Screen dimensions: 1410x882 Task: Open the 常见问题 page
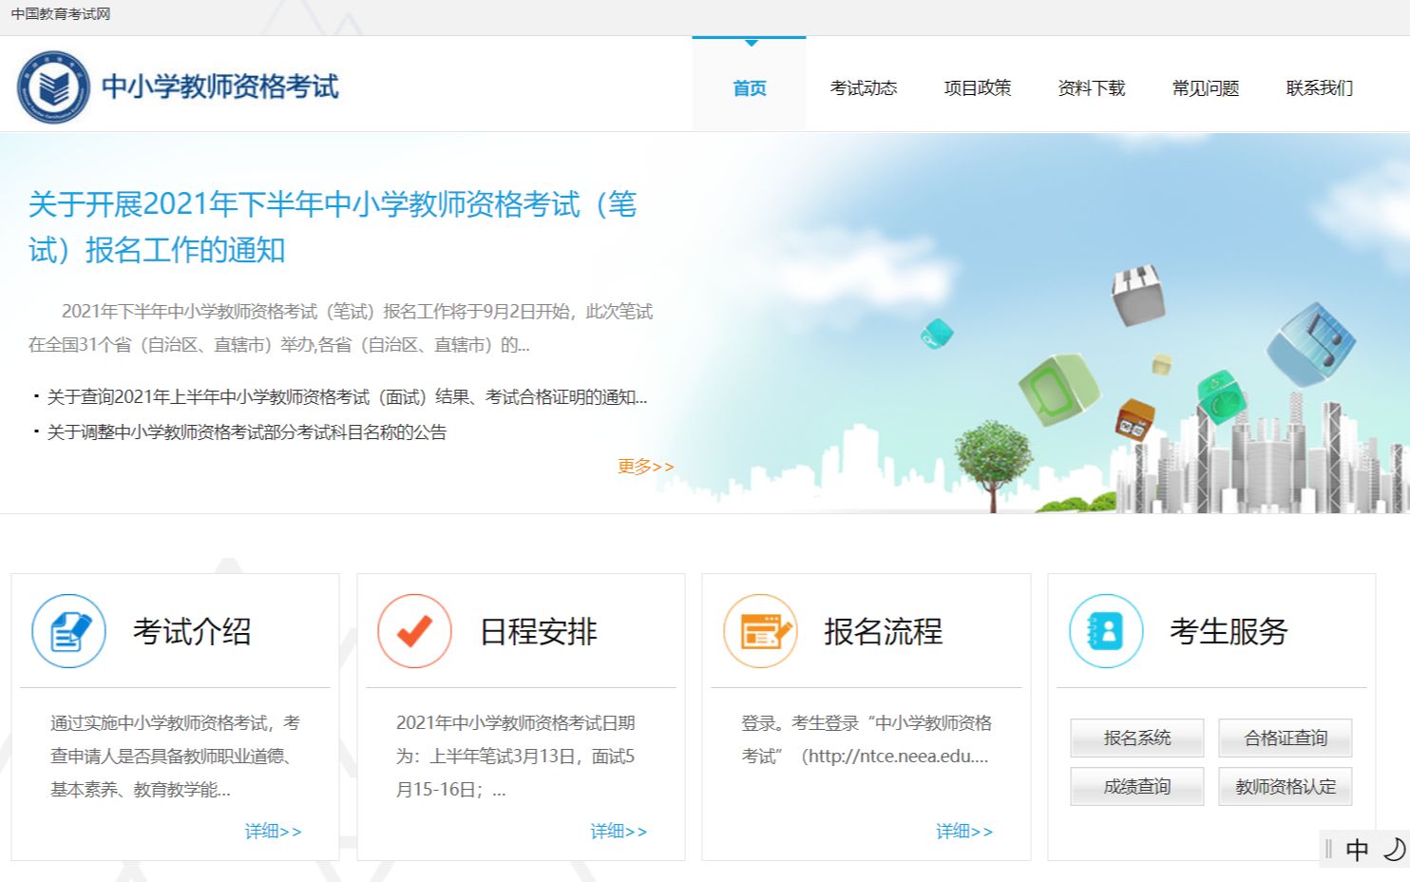point(1203,88)
